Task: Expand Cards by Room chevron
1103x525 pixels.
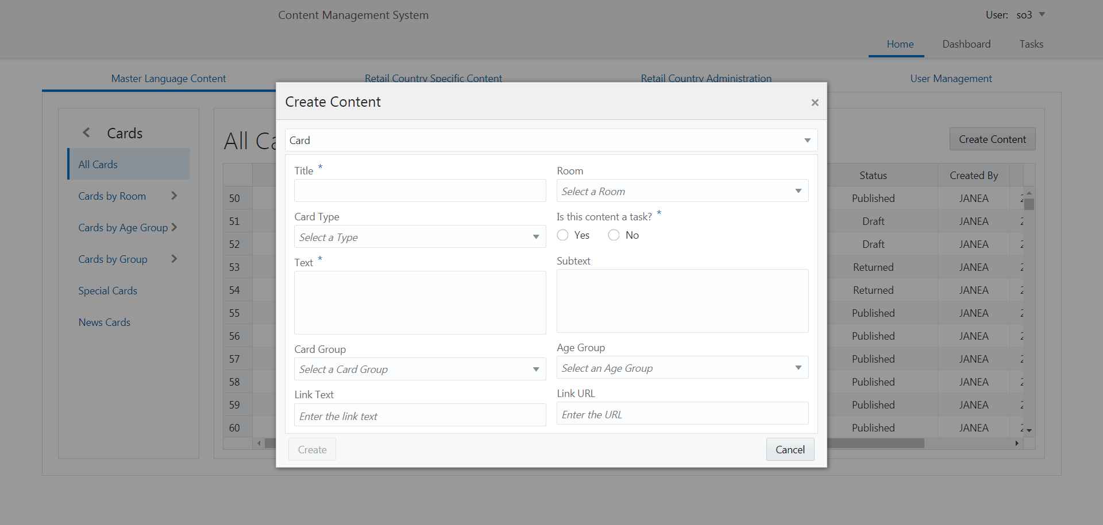Action: pyautogui.click(x=174, y=196)
